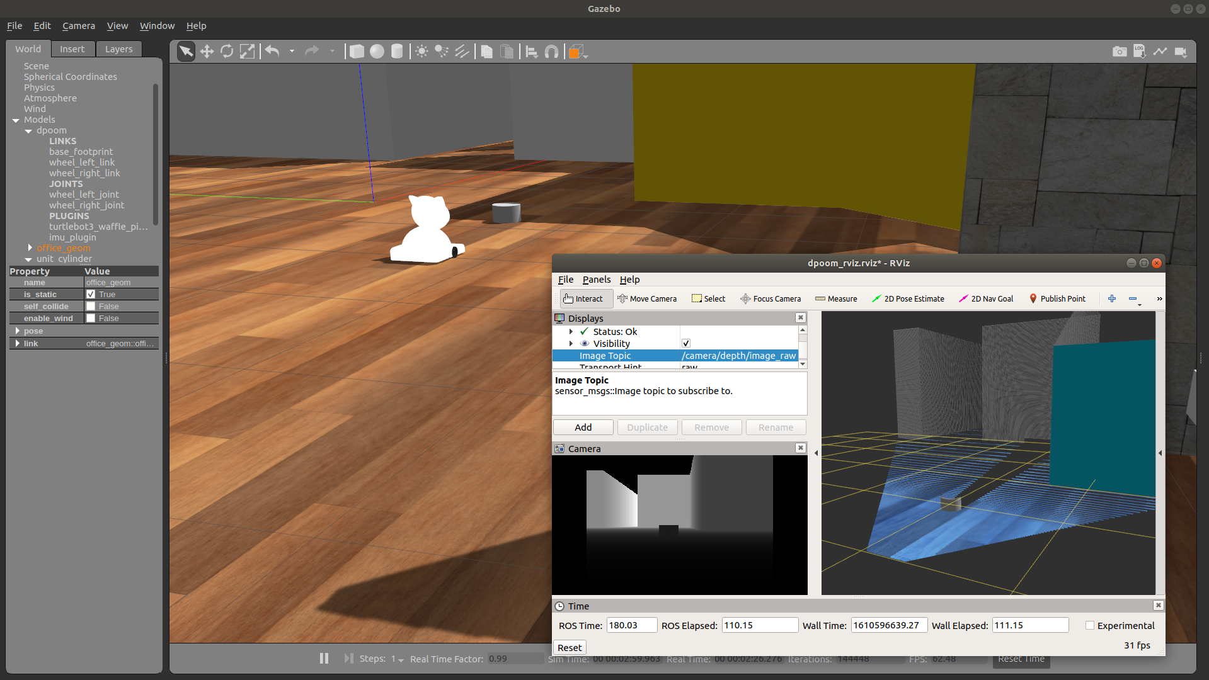Collapse the unit_cylinder model node
Image resolution: width=1209 pixels, height=680 pixels.
[28, 259]
